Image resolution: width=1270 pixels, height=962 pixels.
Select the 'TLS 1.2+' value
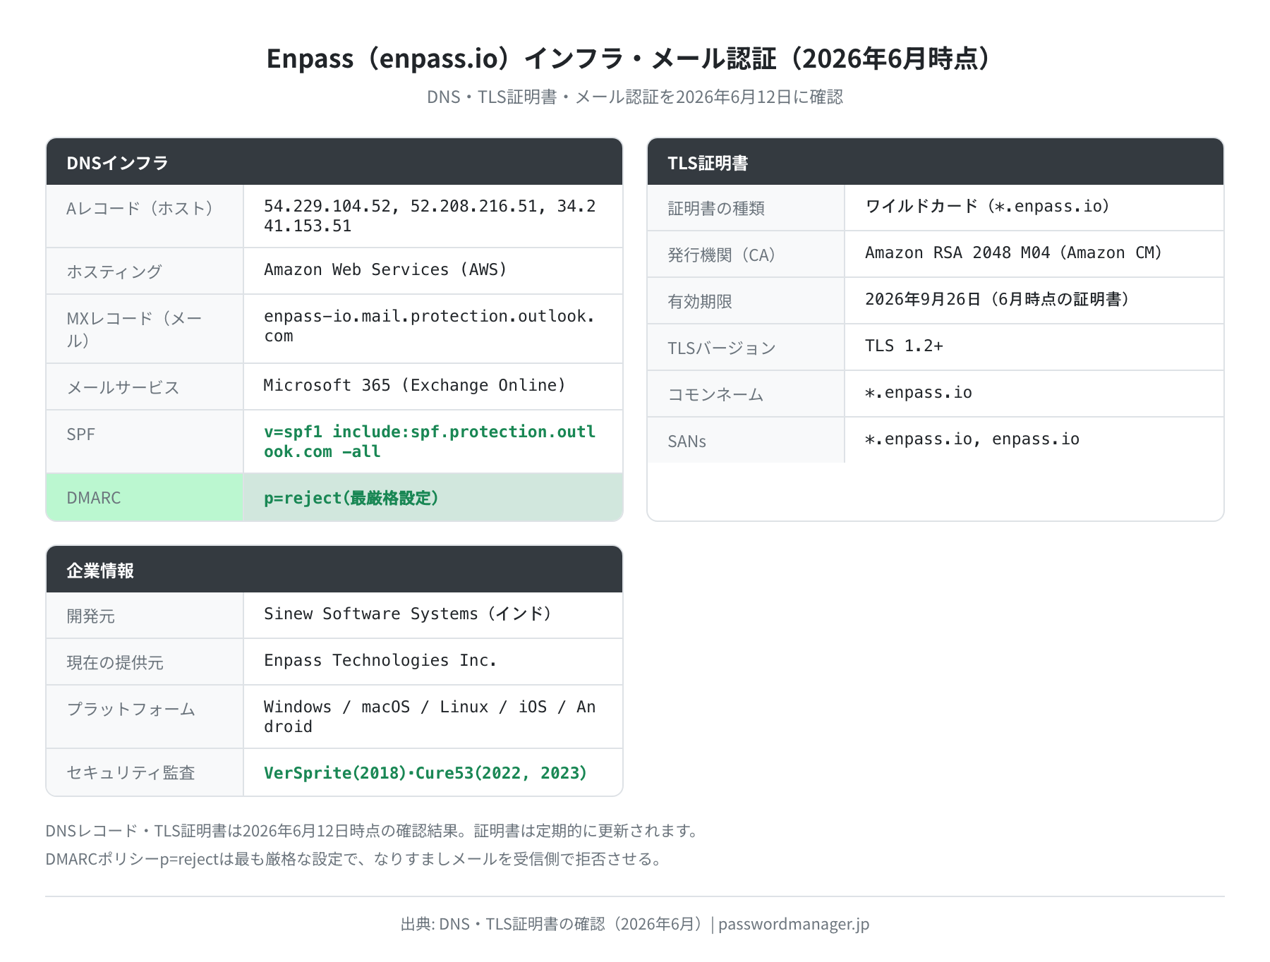click(904, 346)
